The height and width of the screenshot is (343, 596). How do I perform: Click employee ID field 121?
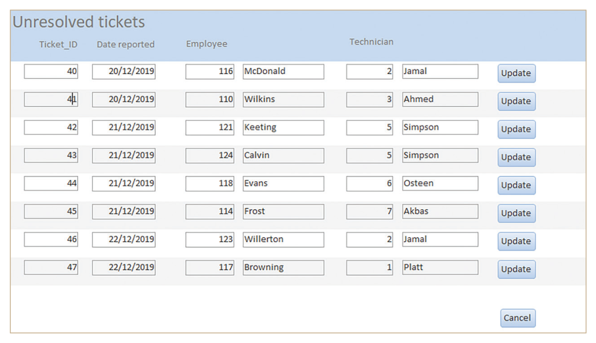point(210,127)
